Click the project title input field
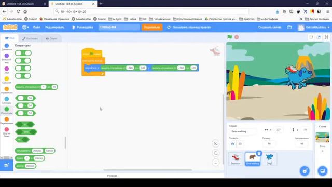The width and height of the screenshot is (332, 187). 119,28
